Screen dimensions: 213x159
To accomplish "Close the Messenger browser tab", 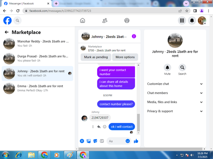I will pos(48,3).
